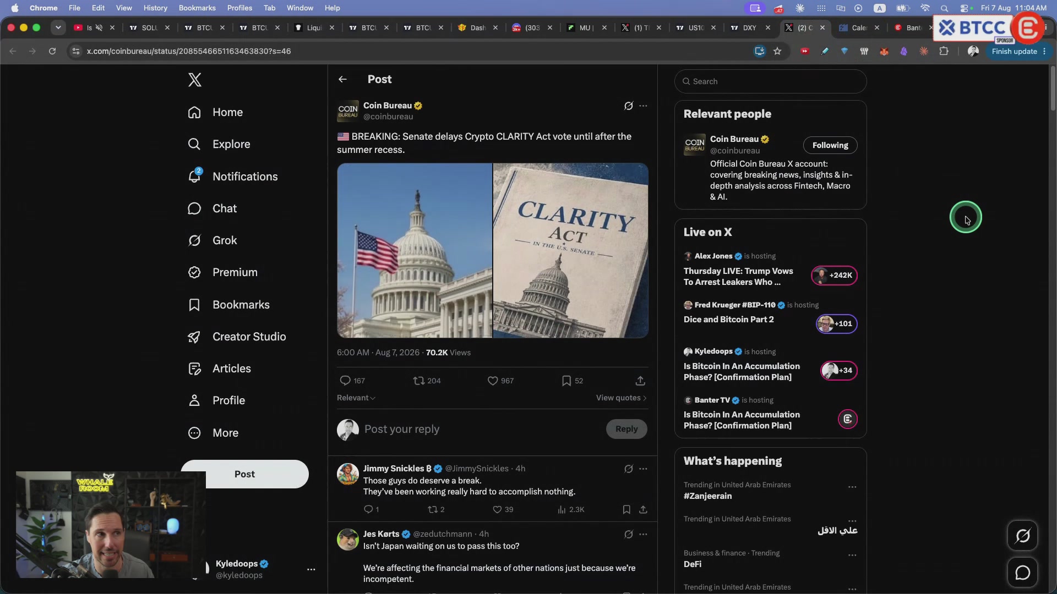Open floating Grok button at bottom right

pos(1022,535)
